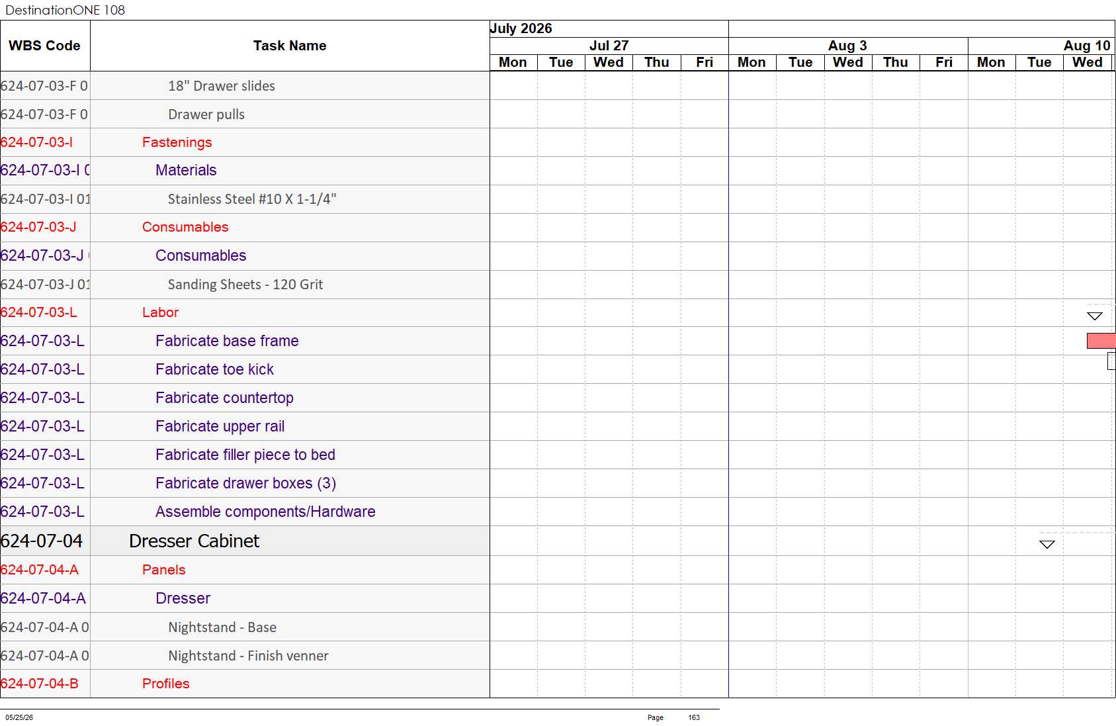Select Fabricate drawer boxes (3) task
The width and height of the screenshot is (1116, 726).
tap(245, 483)
